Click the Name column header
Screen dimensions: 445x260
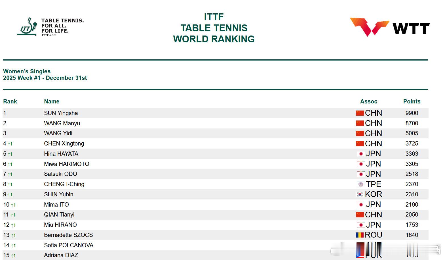[x=52, y=101]
